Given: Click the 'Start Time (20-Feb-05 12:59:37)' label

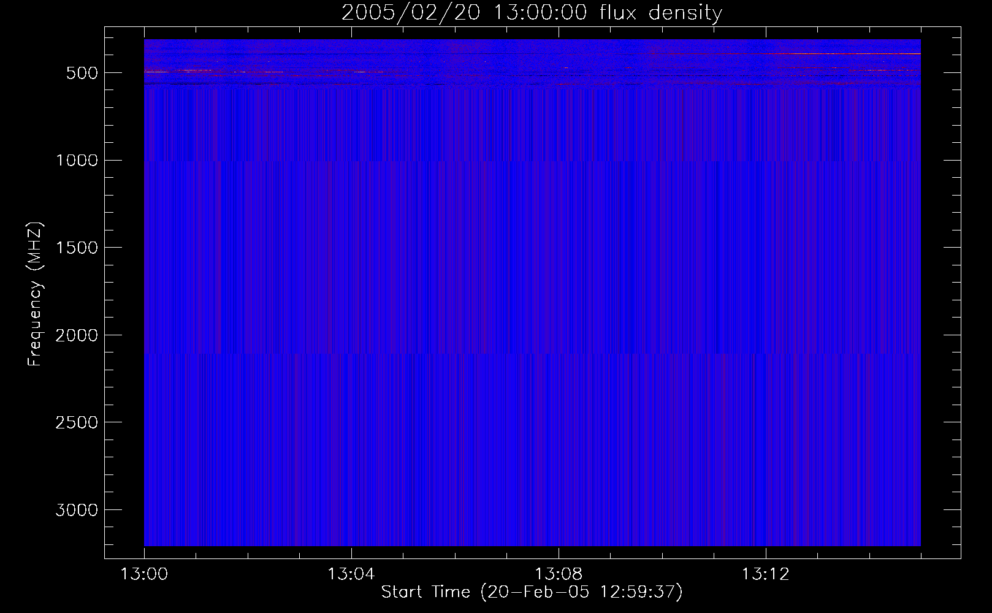Looking at the screenshot, I should [532, 592].
